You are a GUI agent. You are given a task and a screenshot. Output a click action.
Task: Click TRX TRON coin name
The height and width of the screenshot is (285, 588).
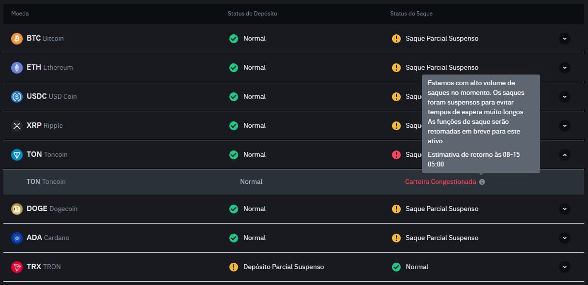tap(44, 267)
